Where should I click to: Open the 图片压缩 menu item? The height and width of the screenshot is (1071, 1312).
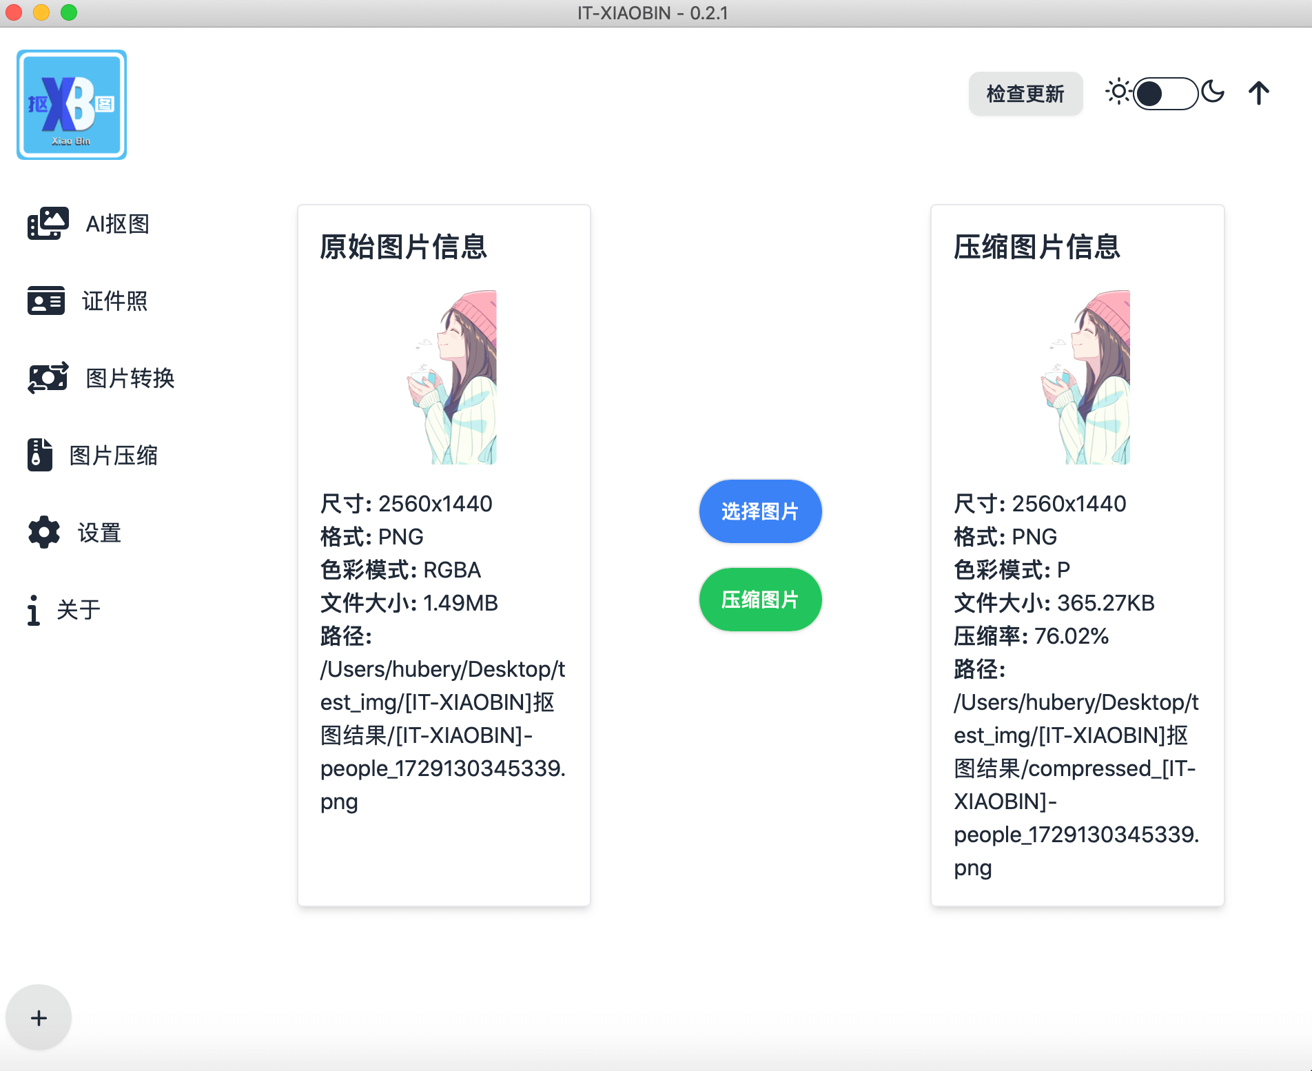pos(114,456)
